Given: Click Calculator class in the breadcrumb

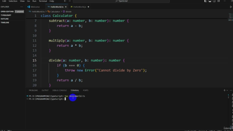Looking at the screenshot, I should point(55,12).
